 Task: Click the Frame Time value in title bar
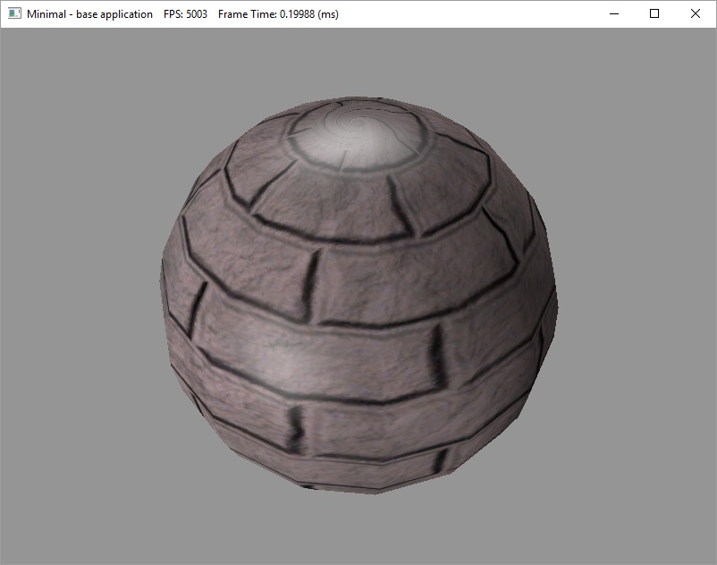tap(278, 14)
